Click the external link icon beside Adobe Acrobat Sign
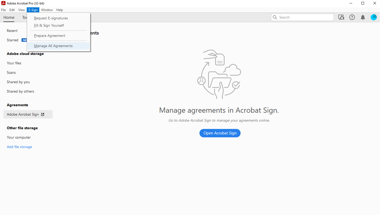The width and height of the screenshot is (380, 215). [x=43, y=114]
